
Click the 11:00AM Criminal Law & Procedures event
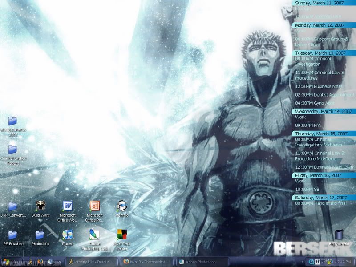320,75
